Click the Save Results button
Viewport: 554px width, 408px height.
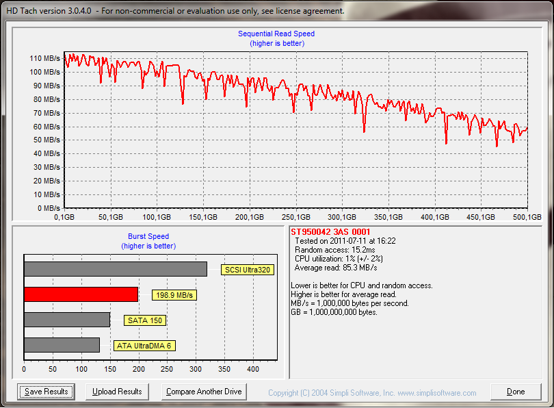[x=47, y=392]
